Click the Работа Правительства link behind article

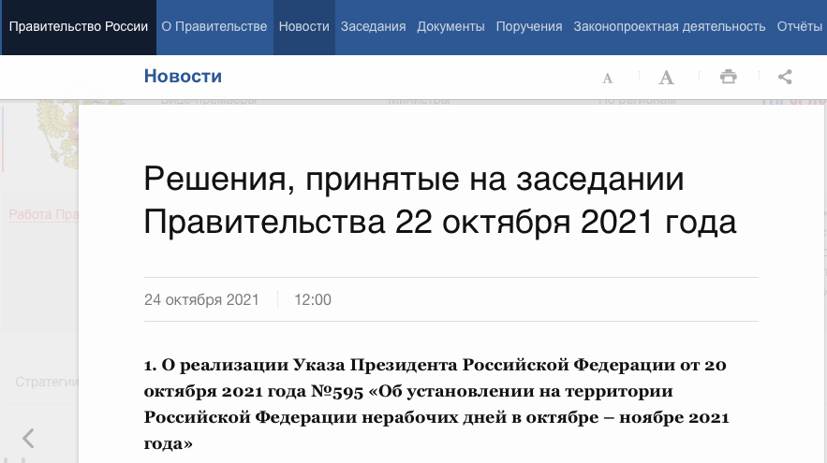pyautogui.click(x=42, y=214)
